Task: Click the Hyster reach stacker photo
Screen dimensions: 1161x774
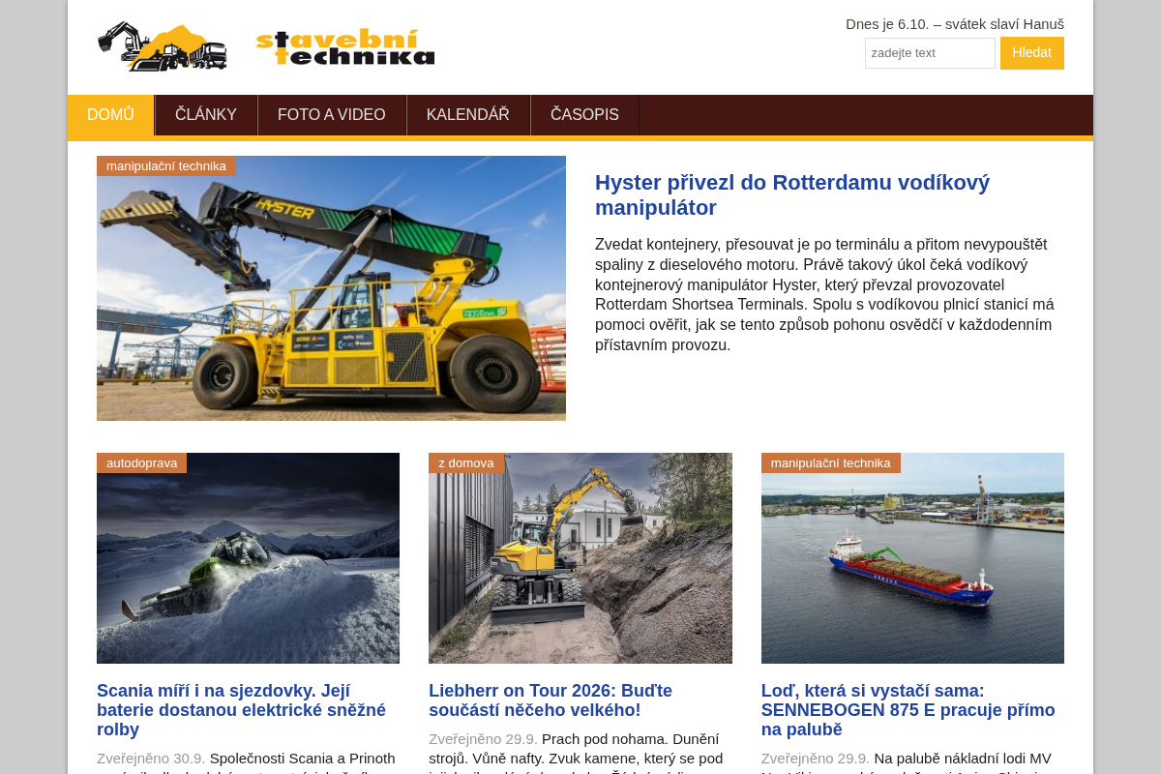Action: 331,288
